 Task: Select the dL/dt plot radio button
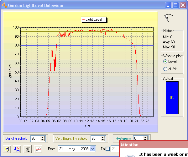coord(165,69)
